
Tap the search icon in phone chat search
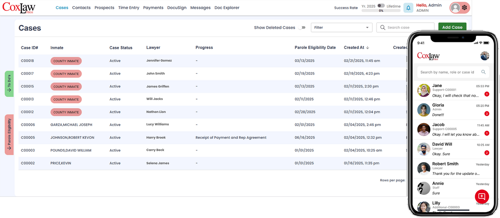pos(483,72)
